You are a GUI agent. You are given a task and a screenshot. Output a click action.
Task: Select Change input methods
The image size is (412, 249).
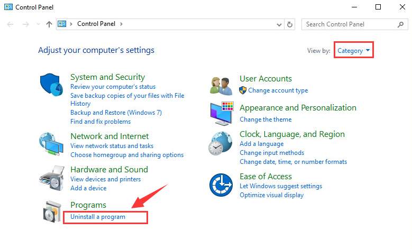click(272, 153)
